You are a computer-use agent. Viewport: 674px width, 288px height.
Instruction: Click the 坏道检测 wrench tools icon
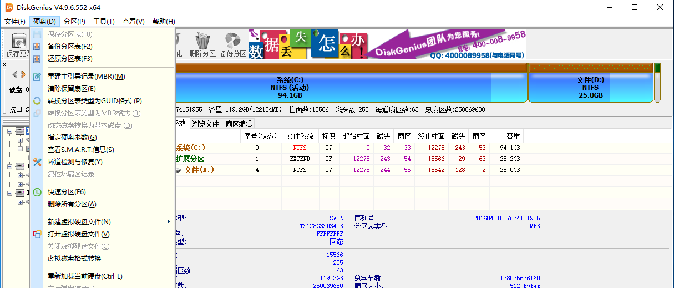tap(37, 162)
